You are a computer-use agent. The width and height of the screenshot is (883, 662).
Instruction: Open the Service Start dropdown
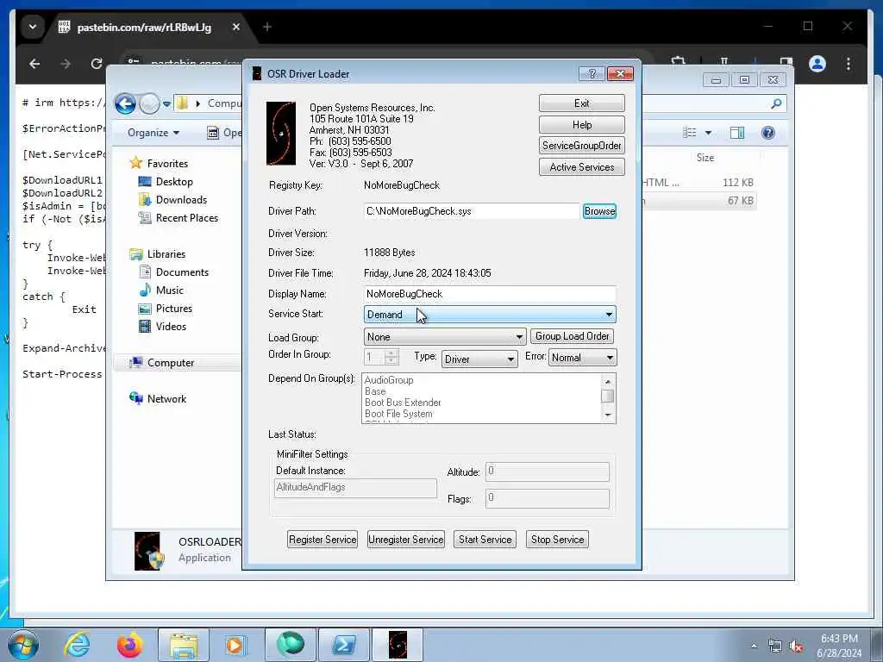490,314
